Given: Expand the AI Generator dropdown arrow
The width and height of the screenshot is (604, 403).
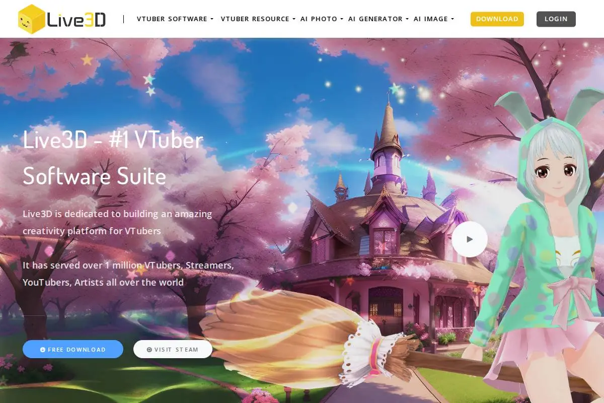Looking at the screenshot, I should coord(407,19).
